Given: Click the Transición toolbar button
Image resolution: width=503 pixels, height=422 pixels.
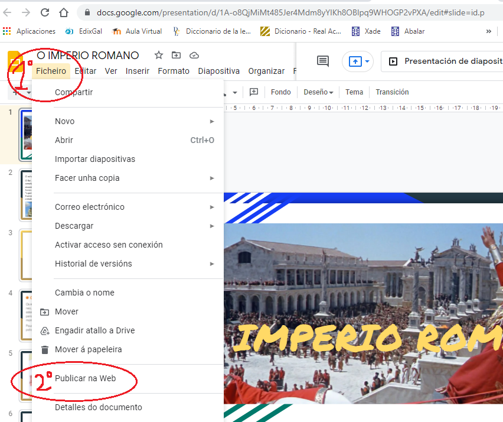Looking at the screenshot, I should tap(392, 92).
